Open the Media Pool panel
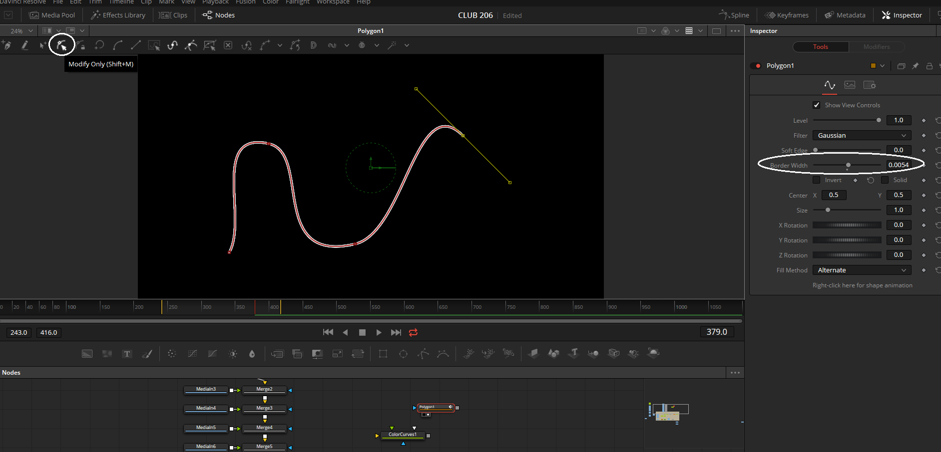This screenshot has height=452, width=941. click(x=52, y=15)
